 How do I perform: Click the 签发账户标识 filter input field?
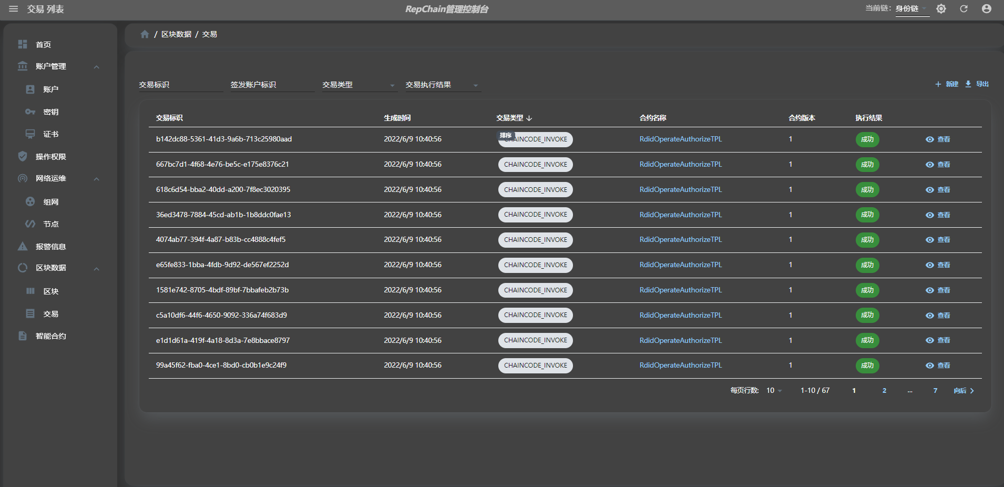(272, 85)
